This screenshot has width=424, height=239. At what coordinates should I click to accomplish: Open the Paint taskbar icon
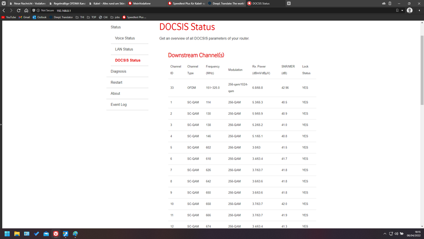pyautogui.click(x=75, y=233)
